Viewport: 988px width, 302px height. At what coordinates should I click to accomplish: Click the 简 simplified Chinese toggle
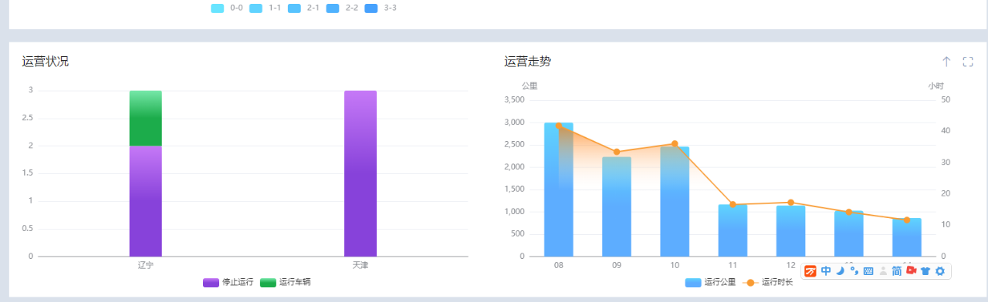point(897,271)
